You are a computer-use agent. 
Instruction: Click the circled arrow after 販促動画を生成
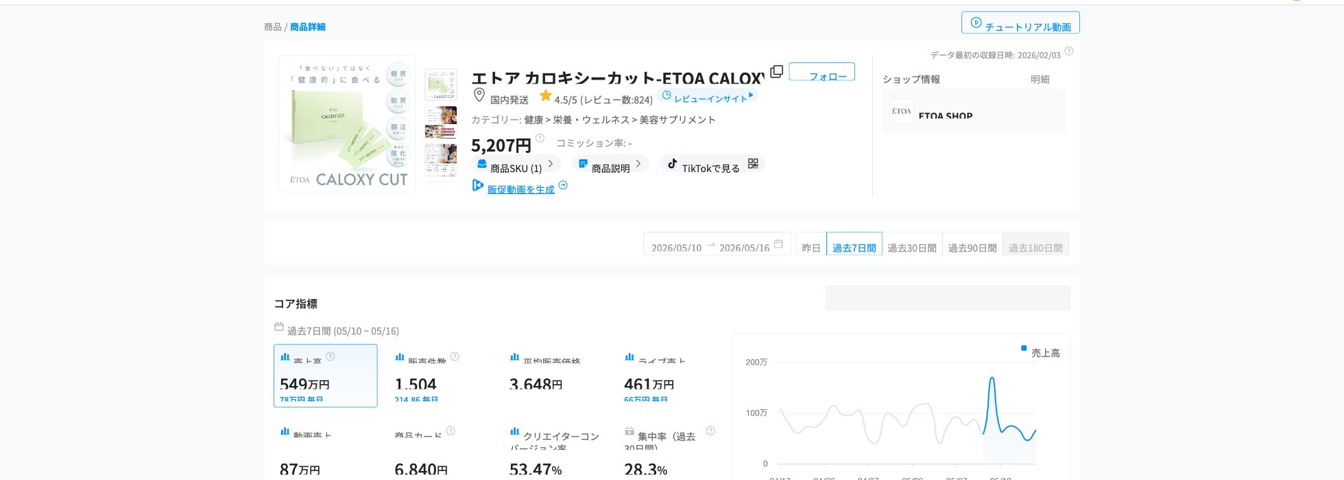pos(563,185)
